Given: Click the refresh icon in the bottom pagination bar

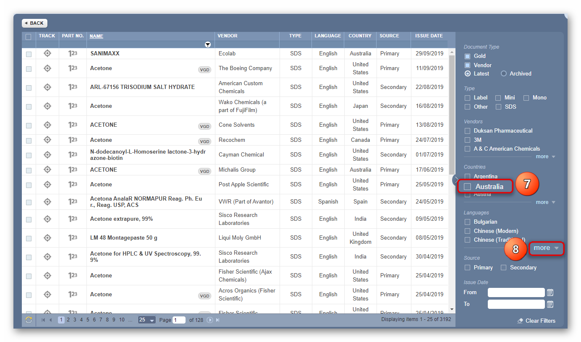Looking at the screenshot, I should (28, 320).
